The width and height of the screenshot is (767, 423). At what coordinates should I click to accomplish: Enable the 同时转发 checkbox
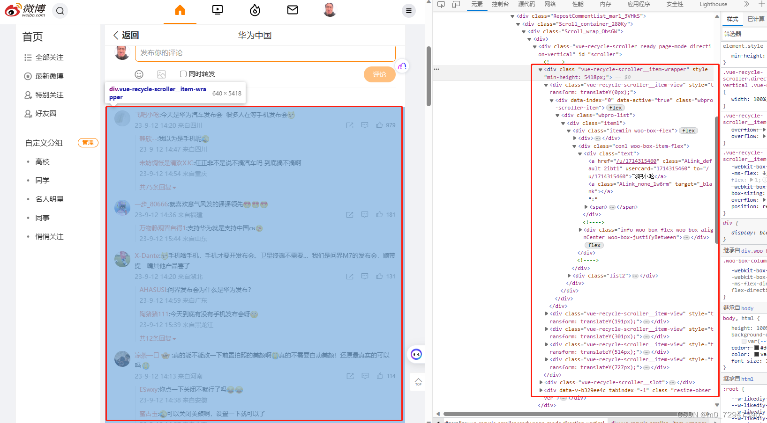click(183, 74)
